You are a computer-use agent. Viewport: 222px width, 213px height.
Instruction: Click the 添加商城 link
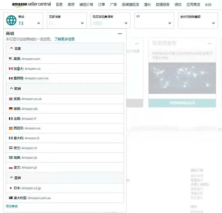[x=12, y=206]
